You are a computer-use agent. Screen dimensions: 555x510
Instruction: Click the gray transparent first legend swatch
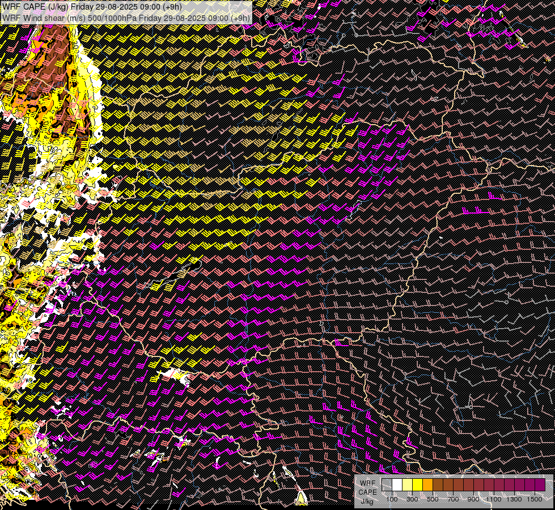coord(387,484)
